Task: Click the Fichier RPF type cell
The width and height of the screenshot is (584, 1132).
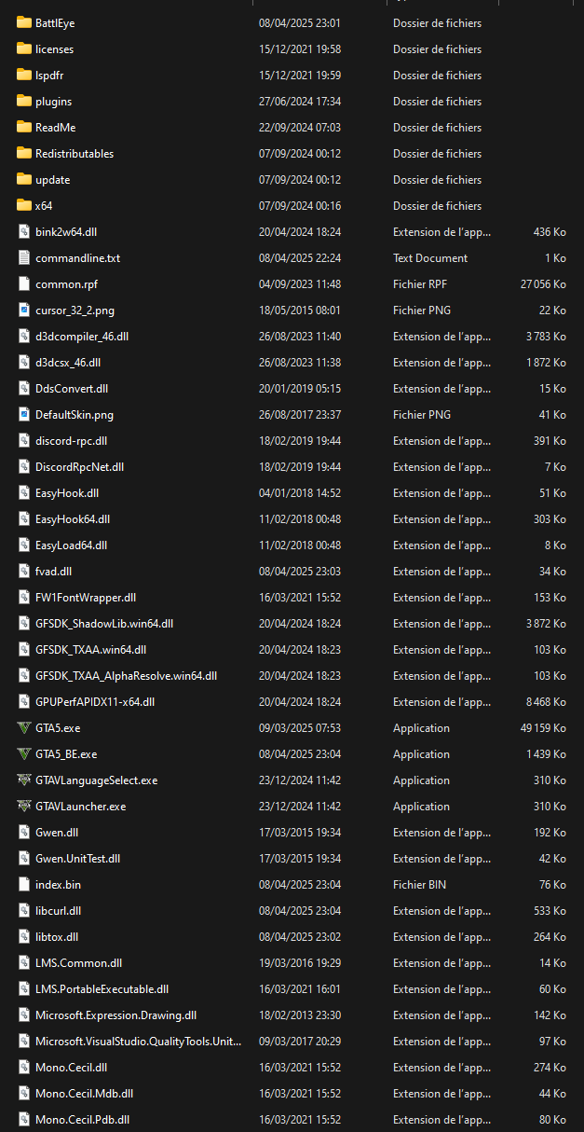Action: (x=420, y=283)
